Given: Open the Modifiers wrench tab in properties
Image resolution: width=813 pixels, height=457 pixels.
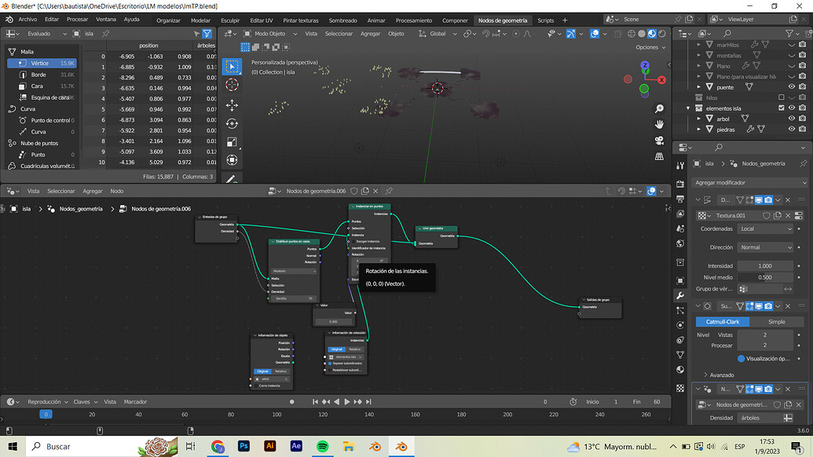Looking at the screenshot, I should (x=679, y=295).
